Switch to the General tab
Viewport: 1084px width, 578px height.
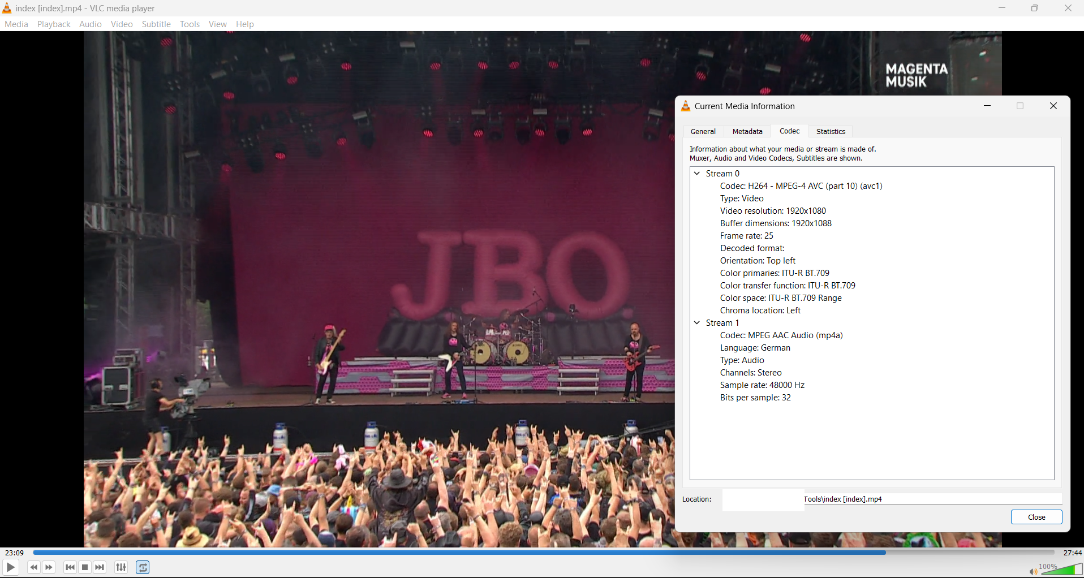[x=703, y=131]
